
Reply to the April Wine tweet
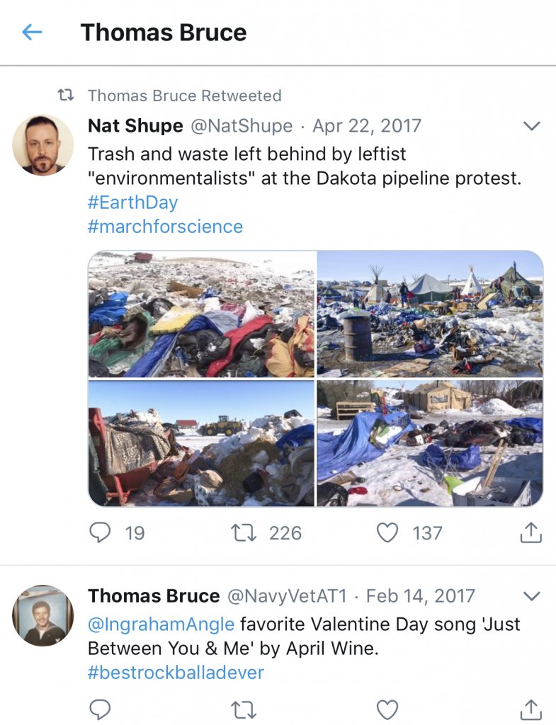point(100,709)
